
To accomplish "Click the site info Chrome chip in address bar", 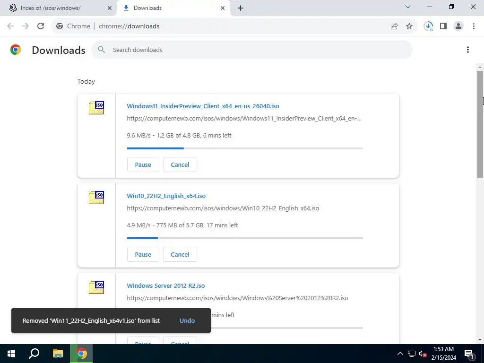I will coord(73,26).
